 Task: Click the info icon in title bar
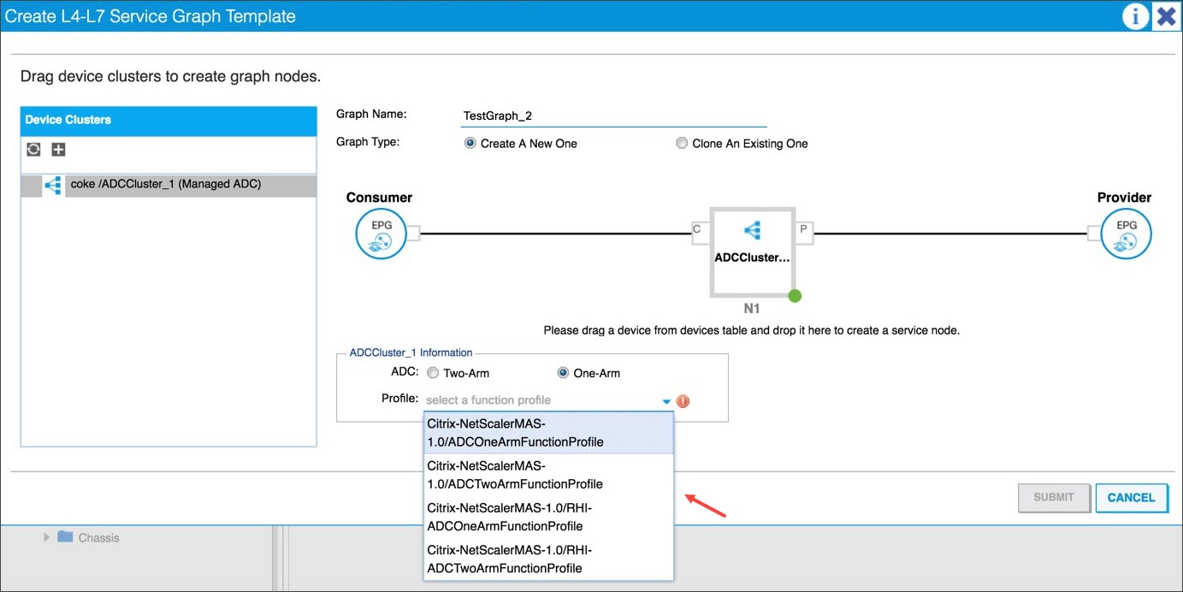pos(1136,16)
